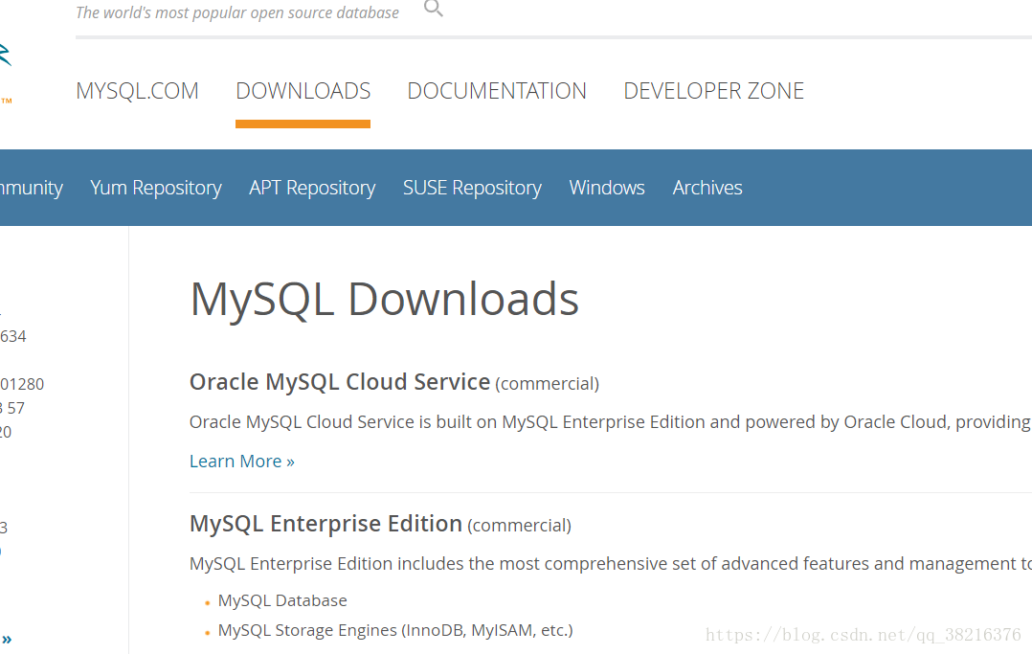Select SUSE Repository menu item

coord(472,188)
